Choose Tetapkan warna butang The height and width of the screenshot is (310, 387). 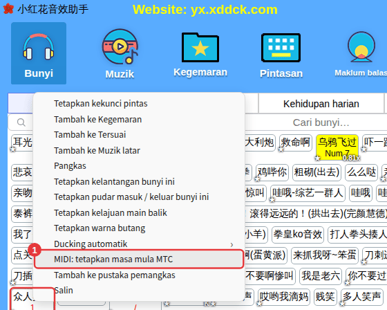(x=139, y=228)
